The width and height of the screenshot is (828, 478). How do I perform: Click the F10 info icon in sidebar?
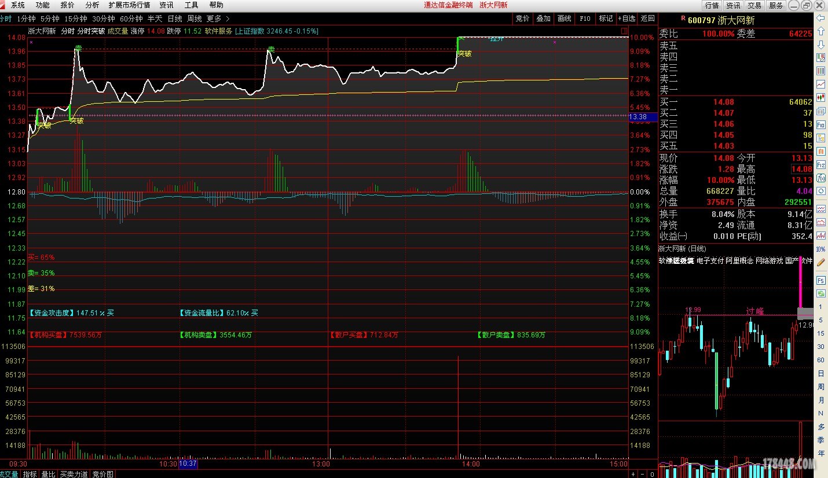point(820,124)
